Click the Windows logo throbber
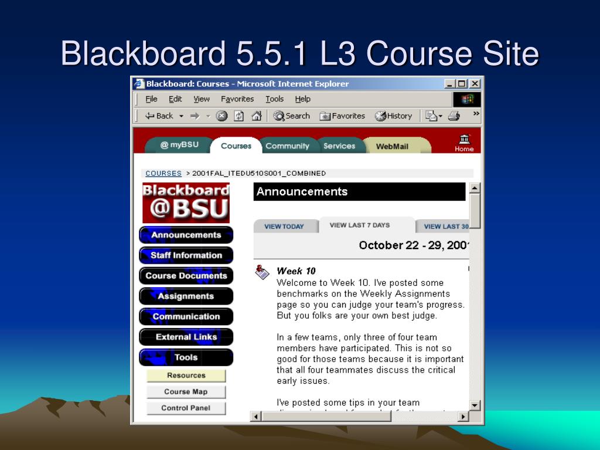 click(x=467, y=100)
